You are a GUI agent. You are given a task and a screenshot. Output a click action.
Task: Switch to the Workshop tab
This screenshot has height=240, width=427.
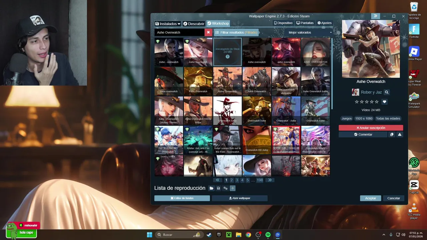pyautogui.click(x=218, y=24)
